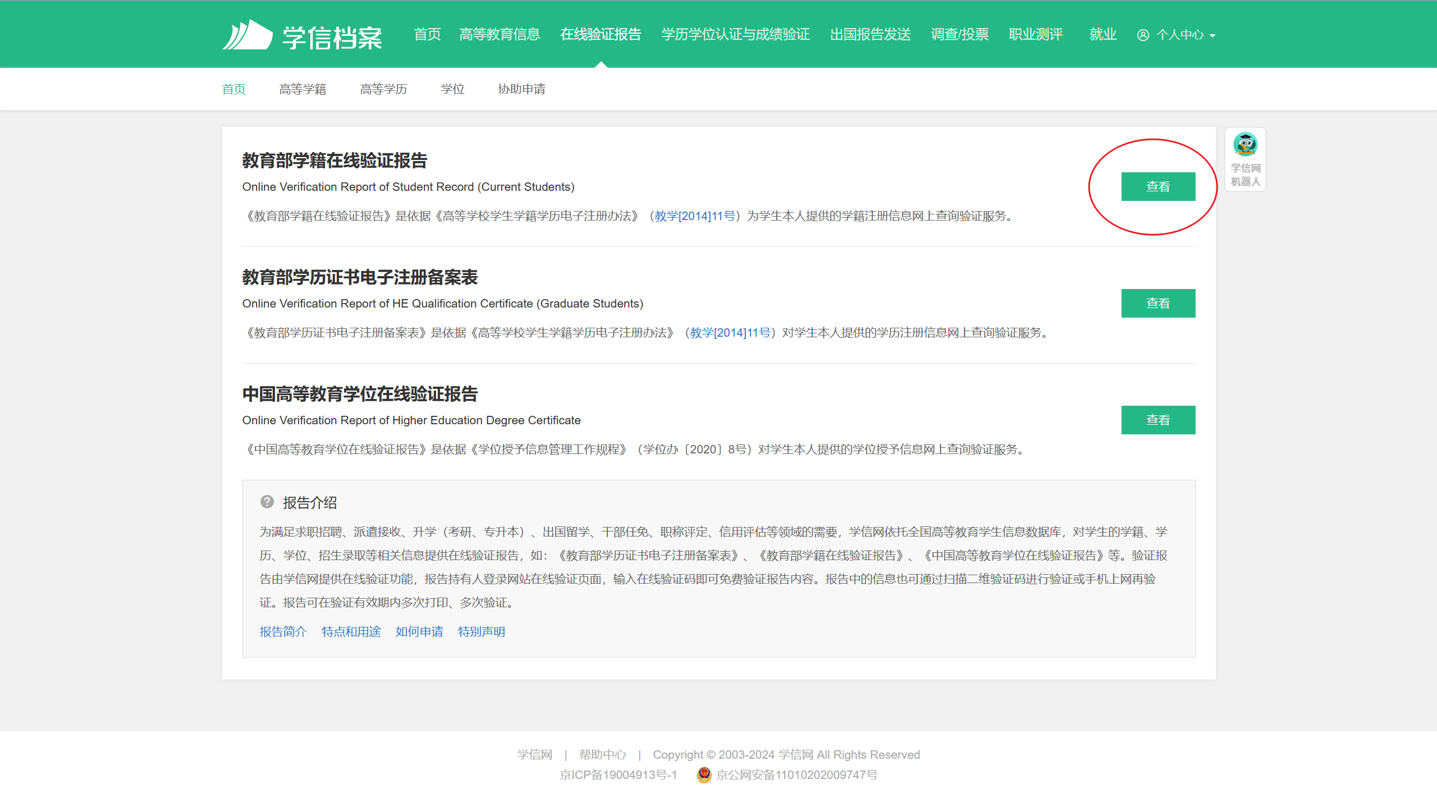Open the 学信网机器人 robot assistant
The width and height of the screenshot is (1437, 798).
1245,159
